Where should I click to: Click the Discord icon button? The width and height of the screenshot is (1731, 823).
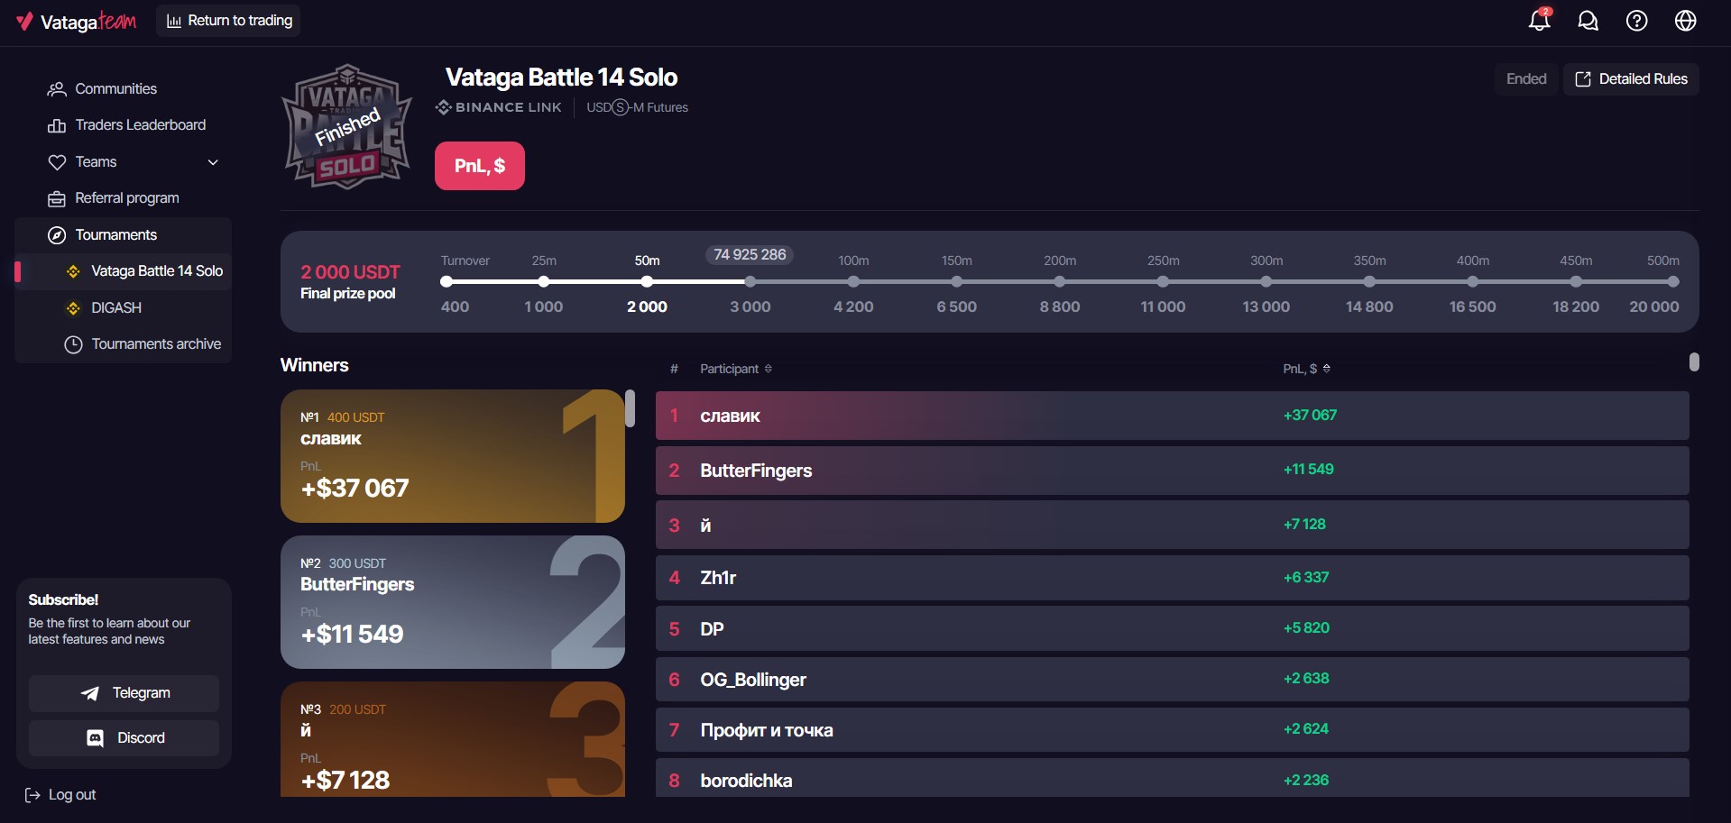pos(95,738)
